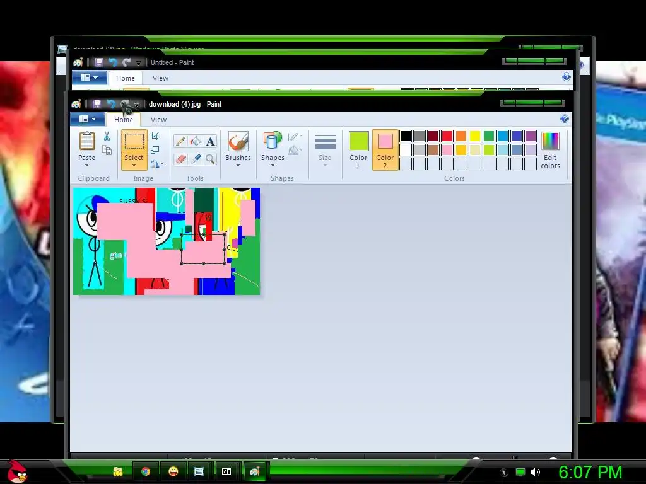Click the Paint taskbar button
The height and width of the screenshot is (484, 646).
(254, 471)
